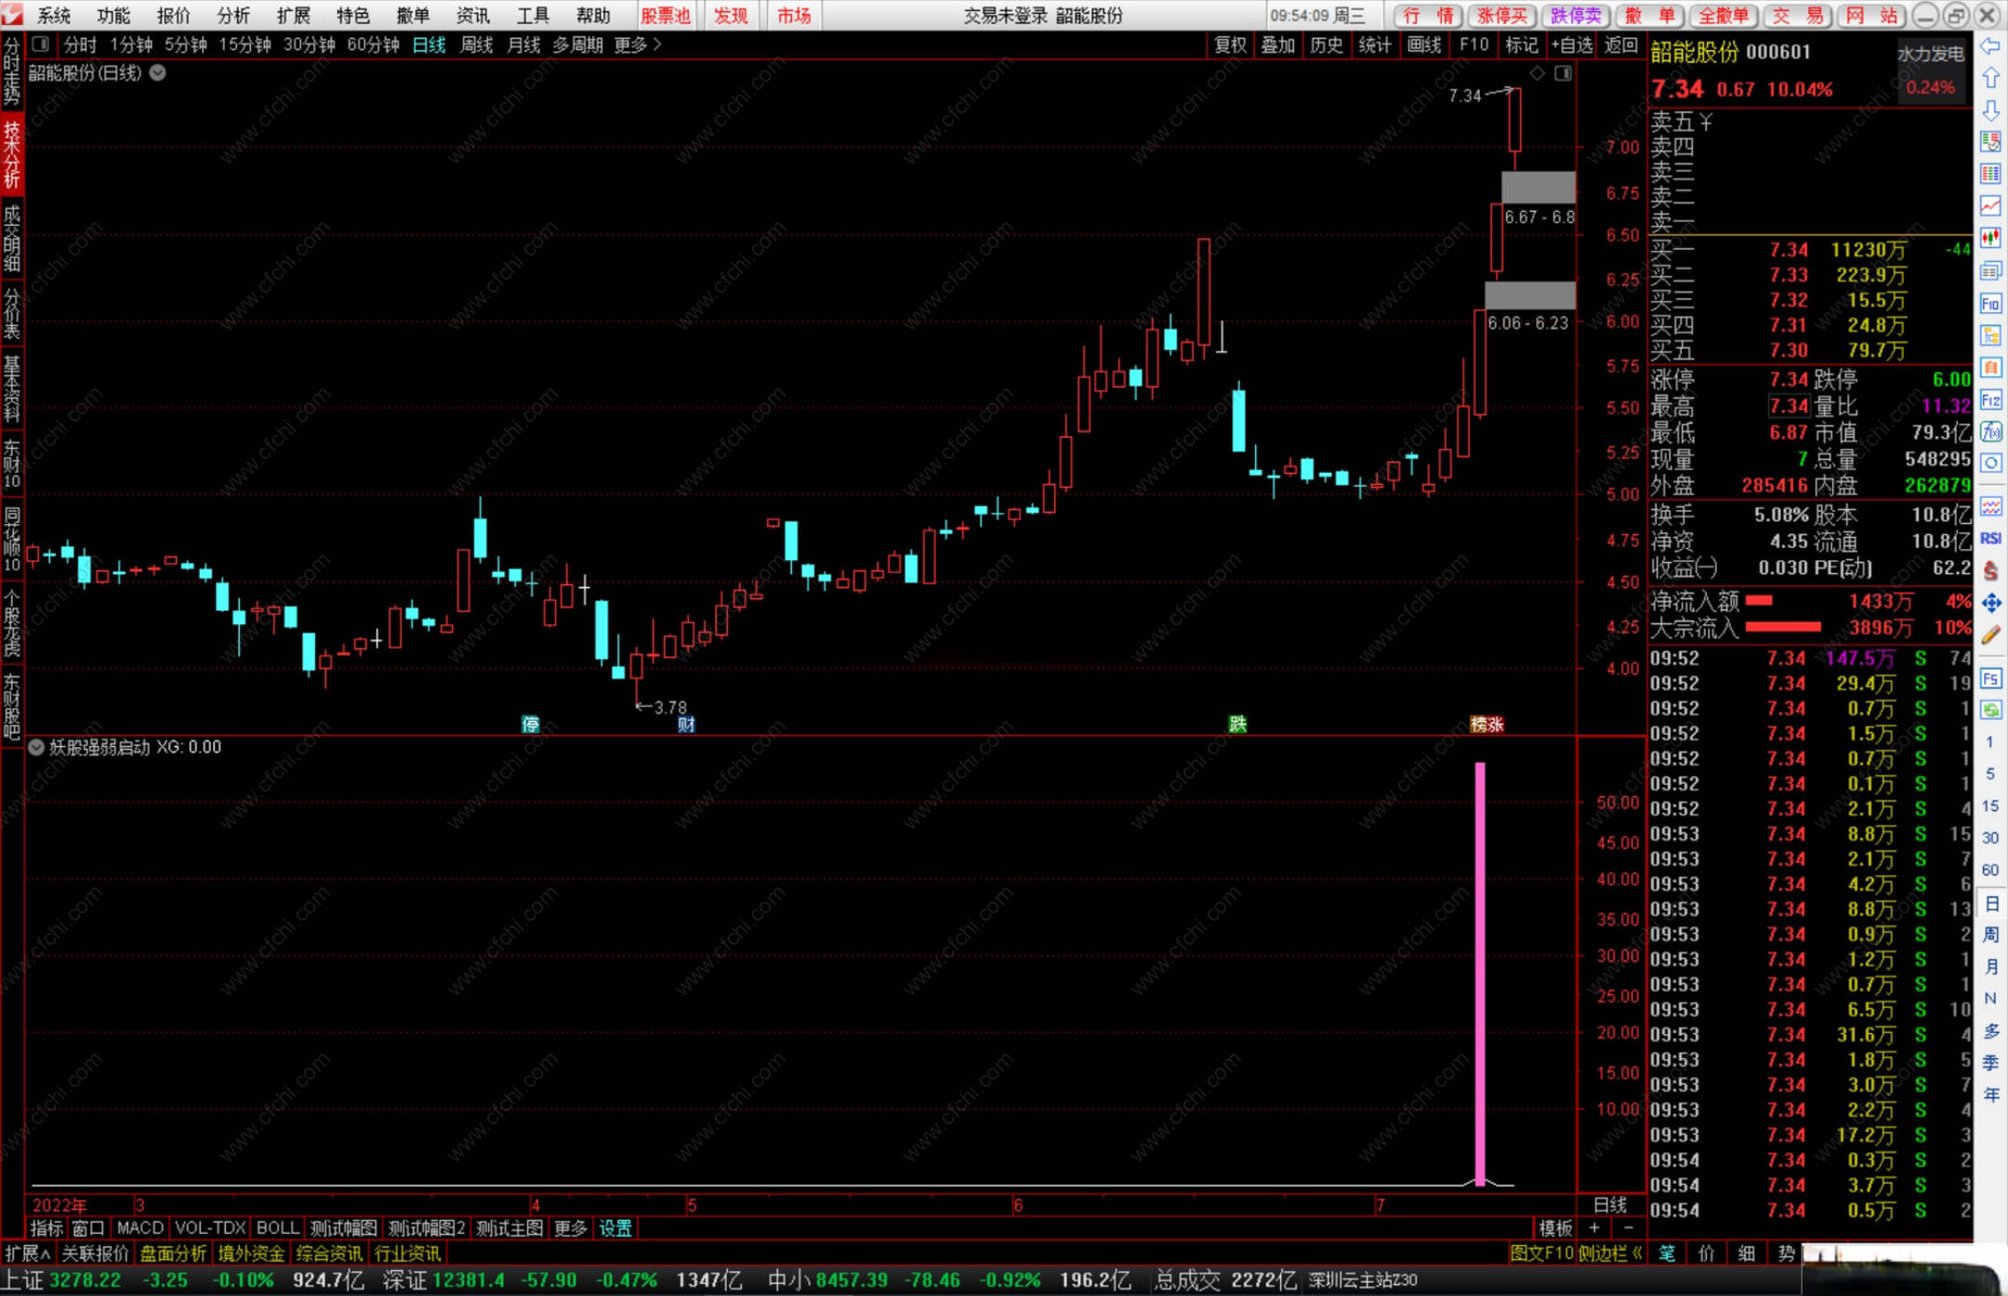This screenshot has width=2008, height=1296.
Task: Click the f(x) formula sidebar icon
Action: pyautogui.click(x=1990, y=432)
